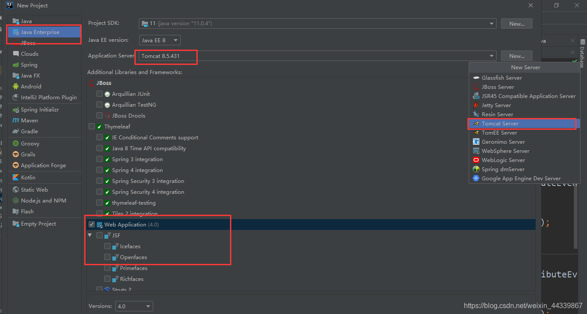Click the Java FX folder icon
The image size is (587, 314).
click(16, 75)
